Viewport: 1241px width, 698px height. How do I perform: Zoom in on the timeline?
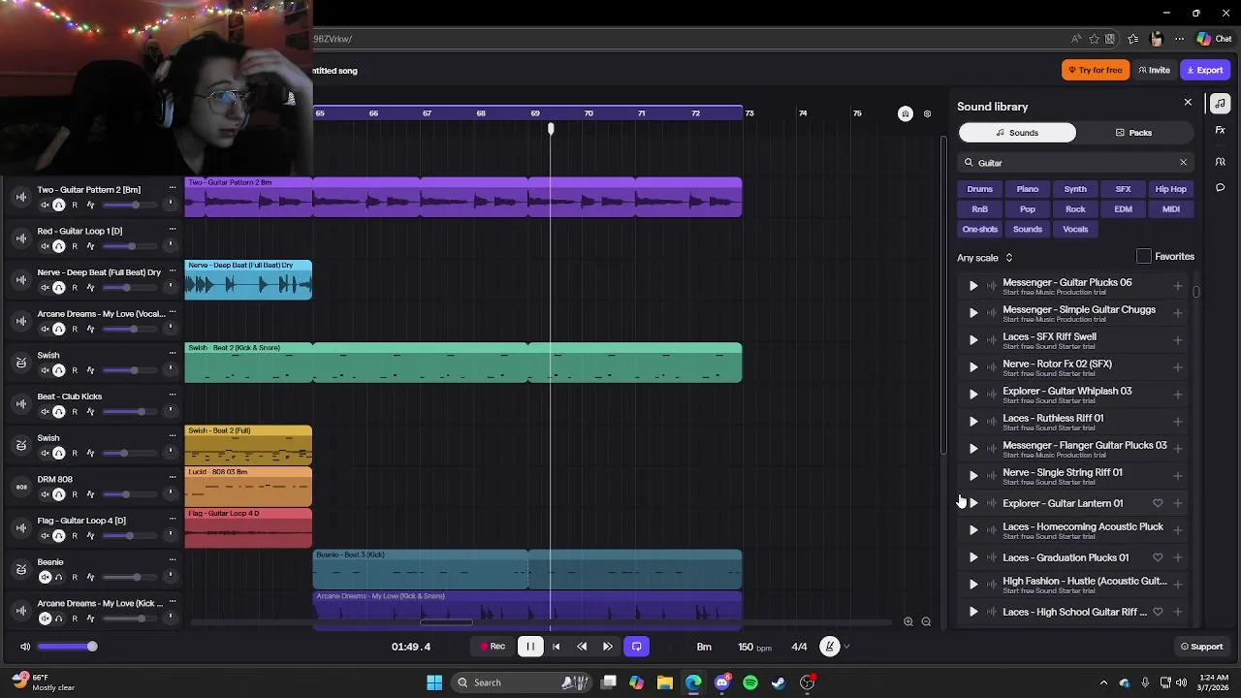[908, 622]
